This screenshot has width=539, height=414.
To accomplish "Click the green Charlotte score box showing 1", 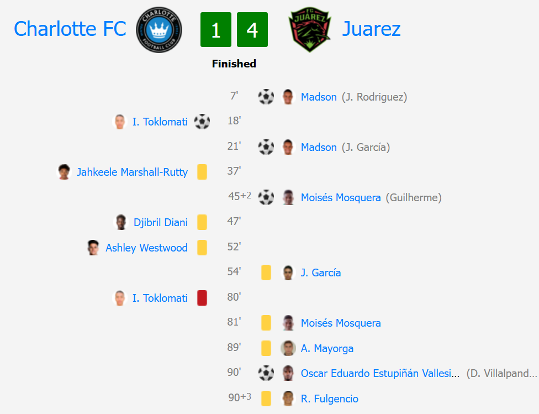I will tap(216, 30).
